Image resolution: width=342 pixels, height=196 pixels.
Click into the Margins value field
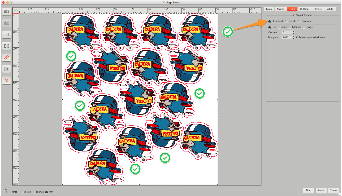pos(287,37)
